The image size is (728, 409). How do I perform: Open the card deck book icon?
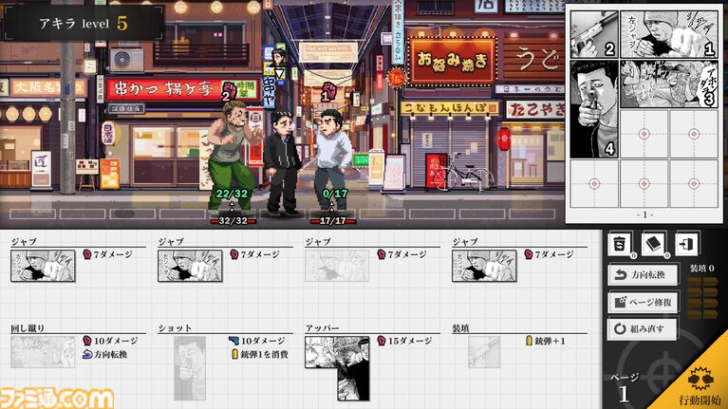(654, 244)
